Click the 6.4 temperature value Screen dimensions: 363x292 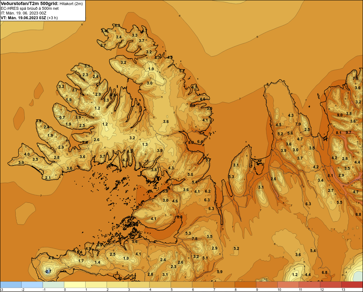point(200,141)
